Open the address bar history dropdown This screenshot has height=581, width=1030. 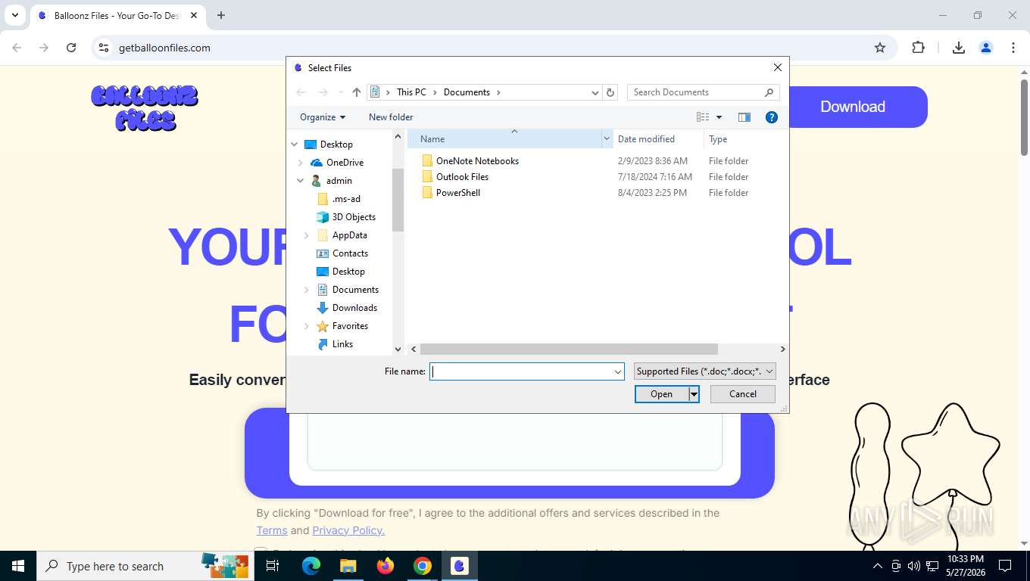coord(595,92)
